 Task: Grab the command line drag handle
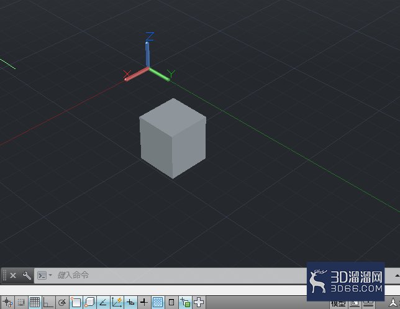click(x=4, y=275)
